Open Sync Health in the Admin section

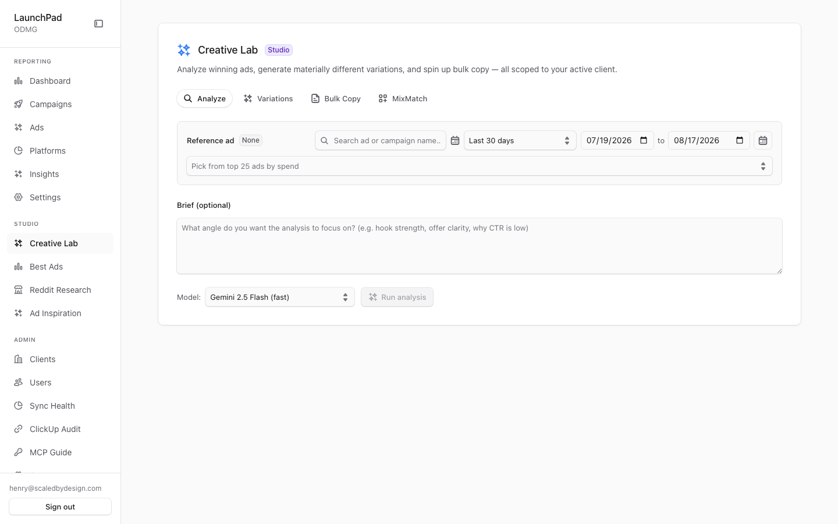pyautogui.click(x=61, y=406)
